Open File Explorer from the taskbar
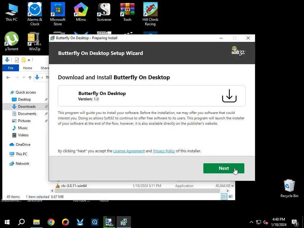304x228 pixels. point(36,222)
